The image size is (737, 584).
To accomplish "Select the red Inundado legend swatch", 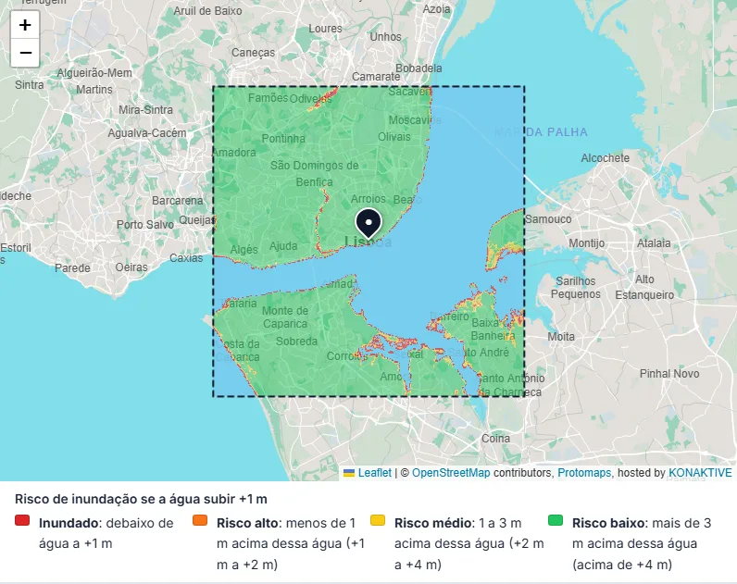I will [22, 520].
